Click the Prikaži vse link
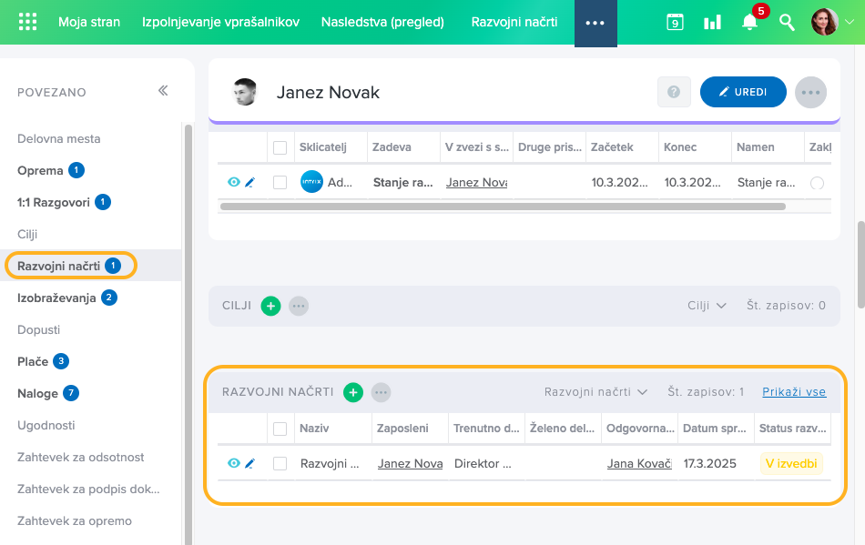865x545 pixels. [794, 392]
